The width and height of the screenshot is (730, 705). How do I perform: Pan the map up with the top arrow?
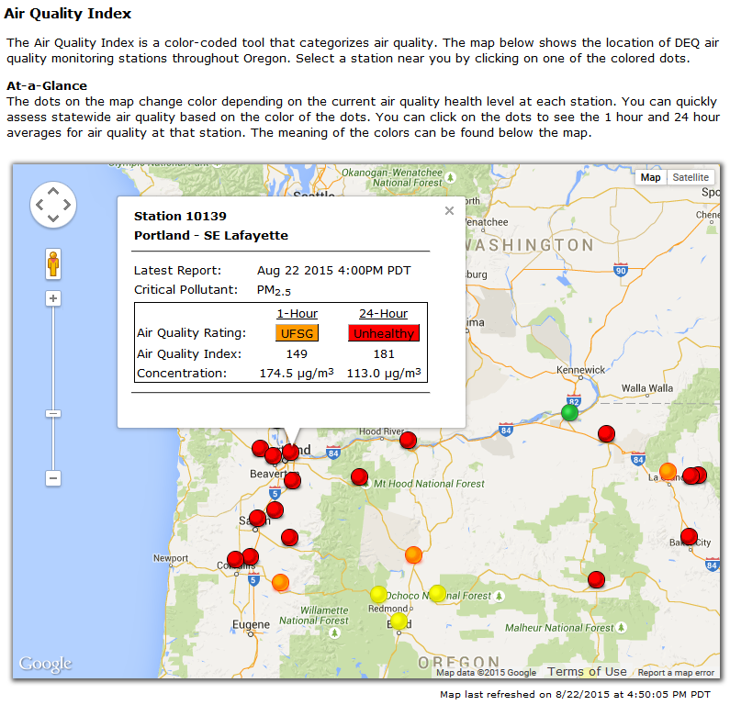(x=53, y=191)
